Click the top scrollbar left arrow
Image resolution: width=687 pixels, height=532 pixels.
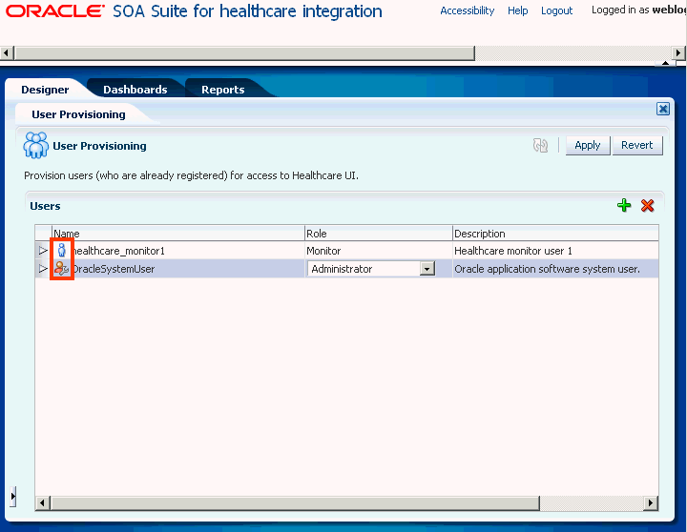[x=6, y=53]
